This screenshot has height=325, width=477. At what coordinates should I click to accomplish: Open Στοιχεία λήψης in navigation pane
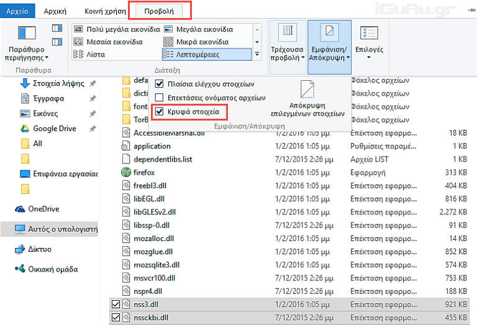58,83
